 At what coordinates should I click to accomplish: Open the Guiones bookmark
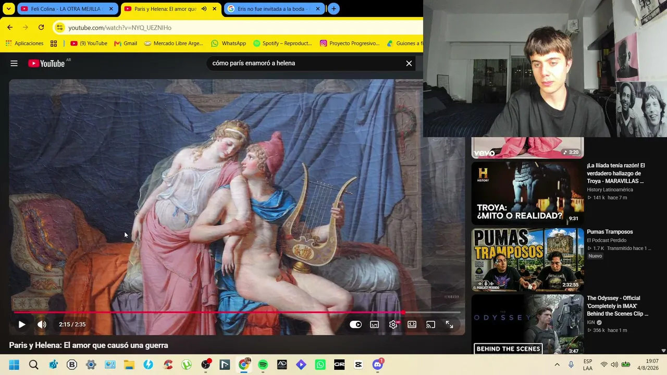(405, 43)
